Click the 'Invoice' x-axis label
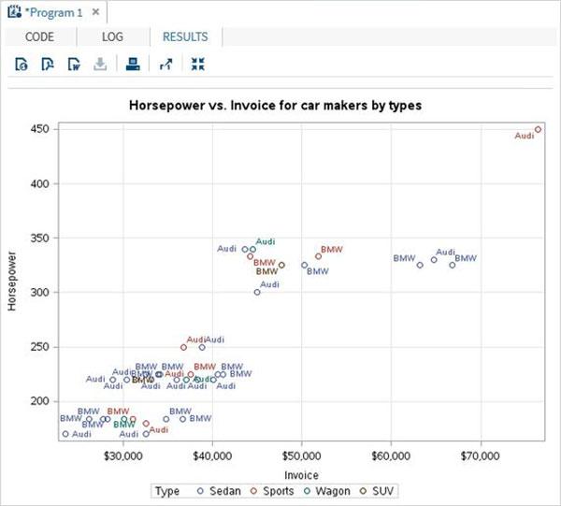 301,475
